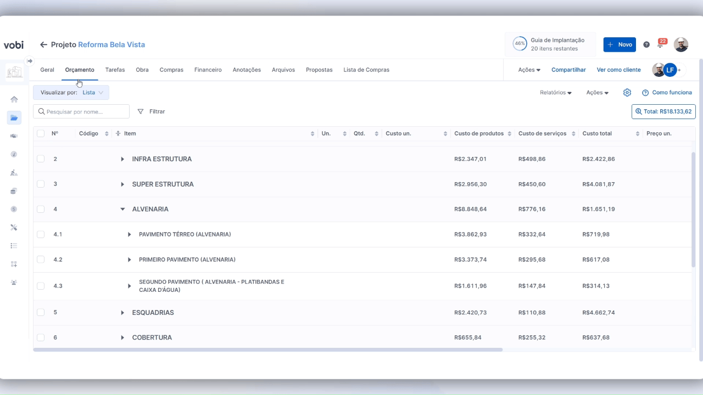The height and width of the screenshot is (395, 703).
Task: Open the projects folder icon in sidebar
Action: point(14,117)
